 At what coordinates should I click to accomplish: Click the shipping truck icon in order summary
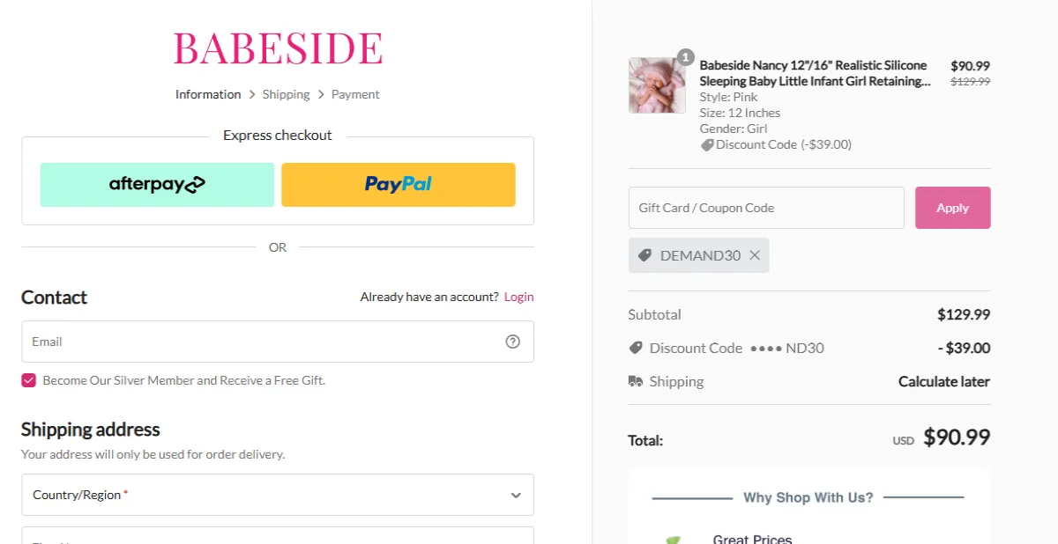click(637, 381)
